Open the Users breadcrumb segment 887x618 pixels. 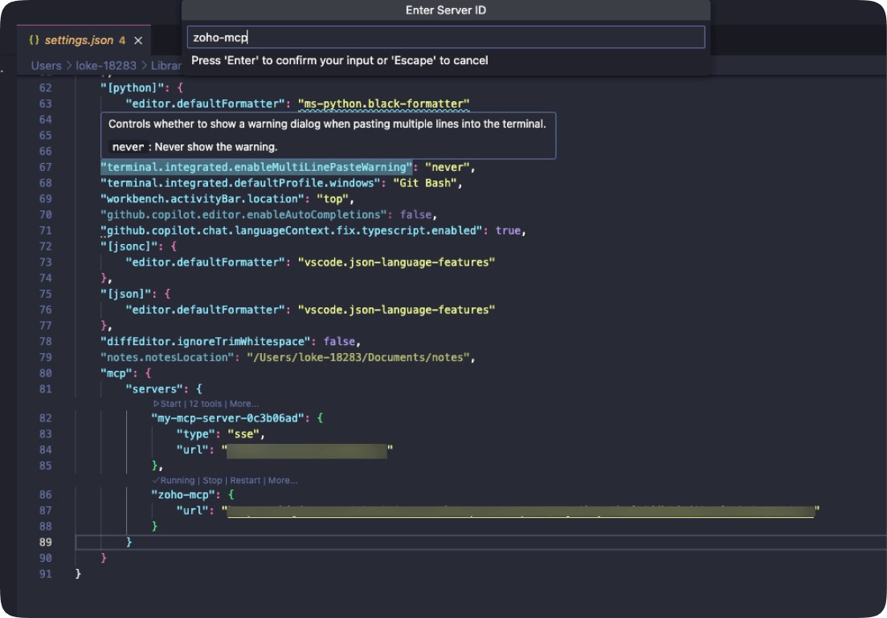(46, 66)
